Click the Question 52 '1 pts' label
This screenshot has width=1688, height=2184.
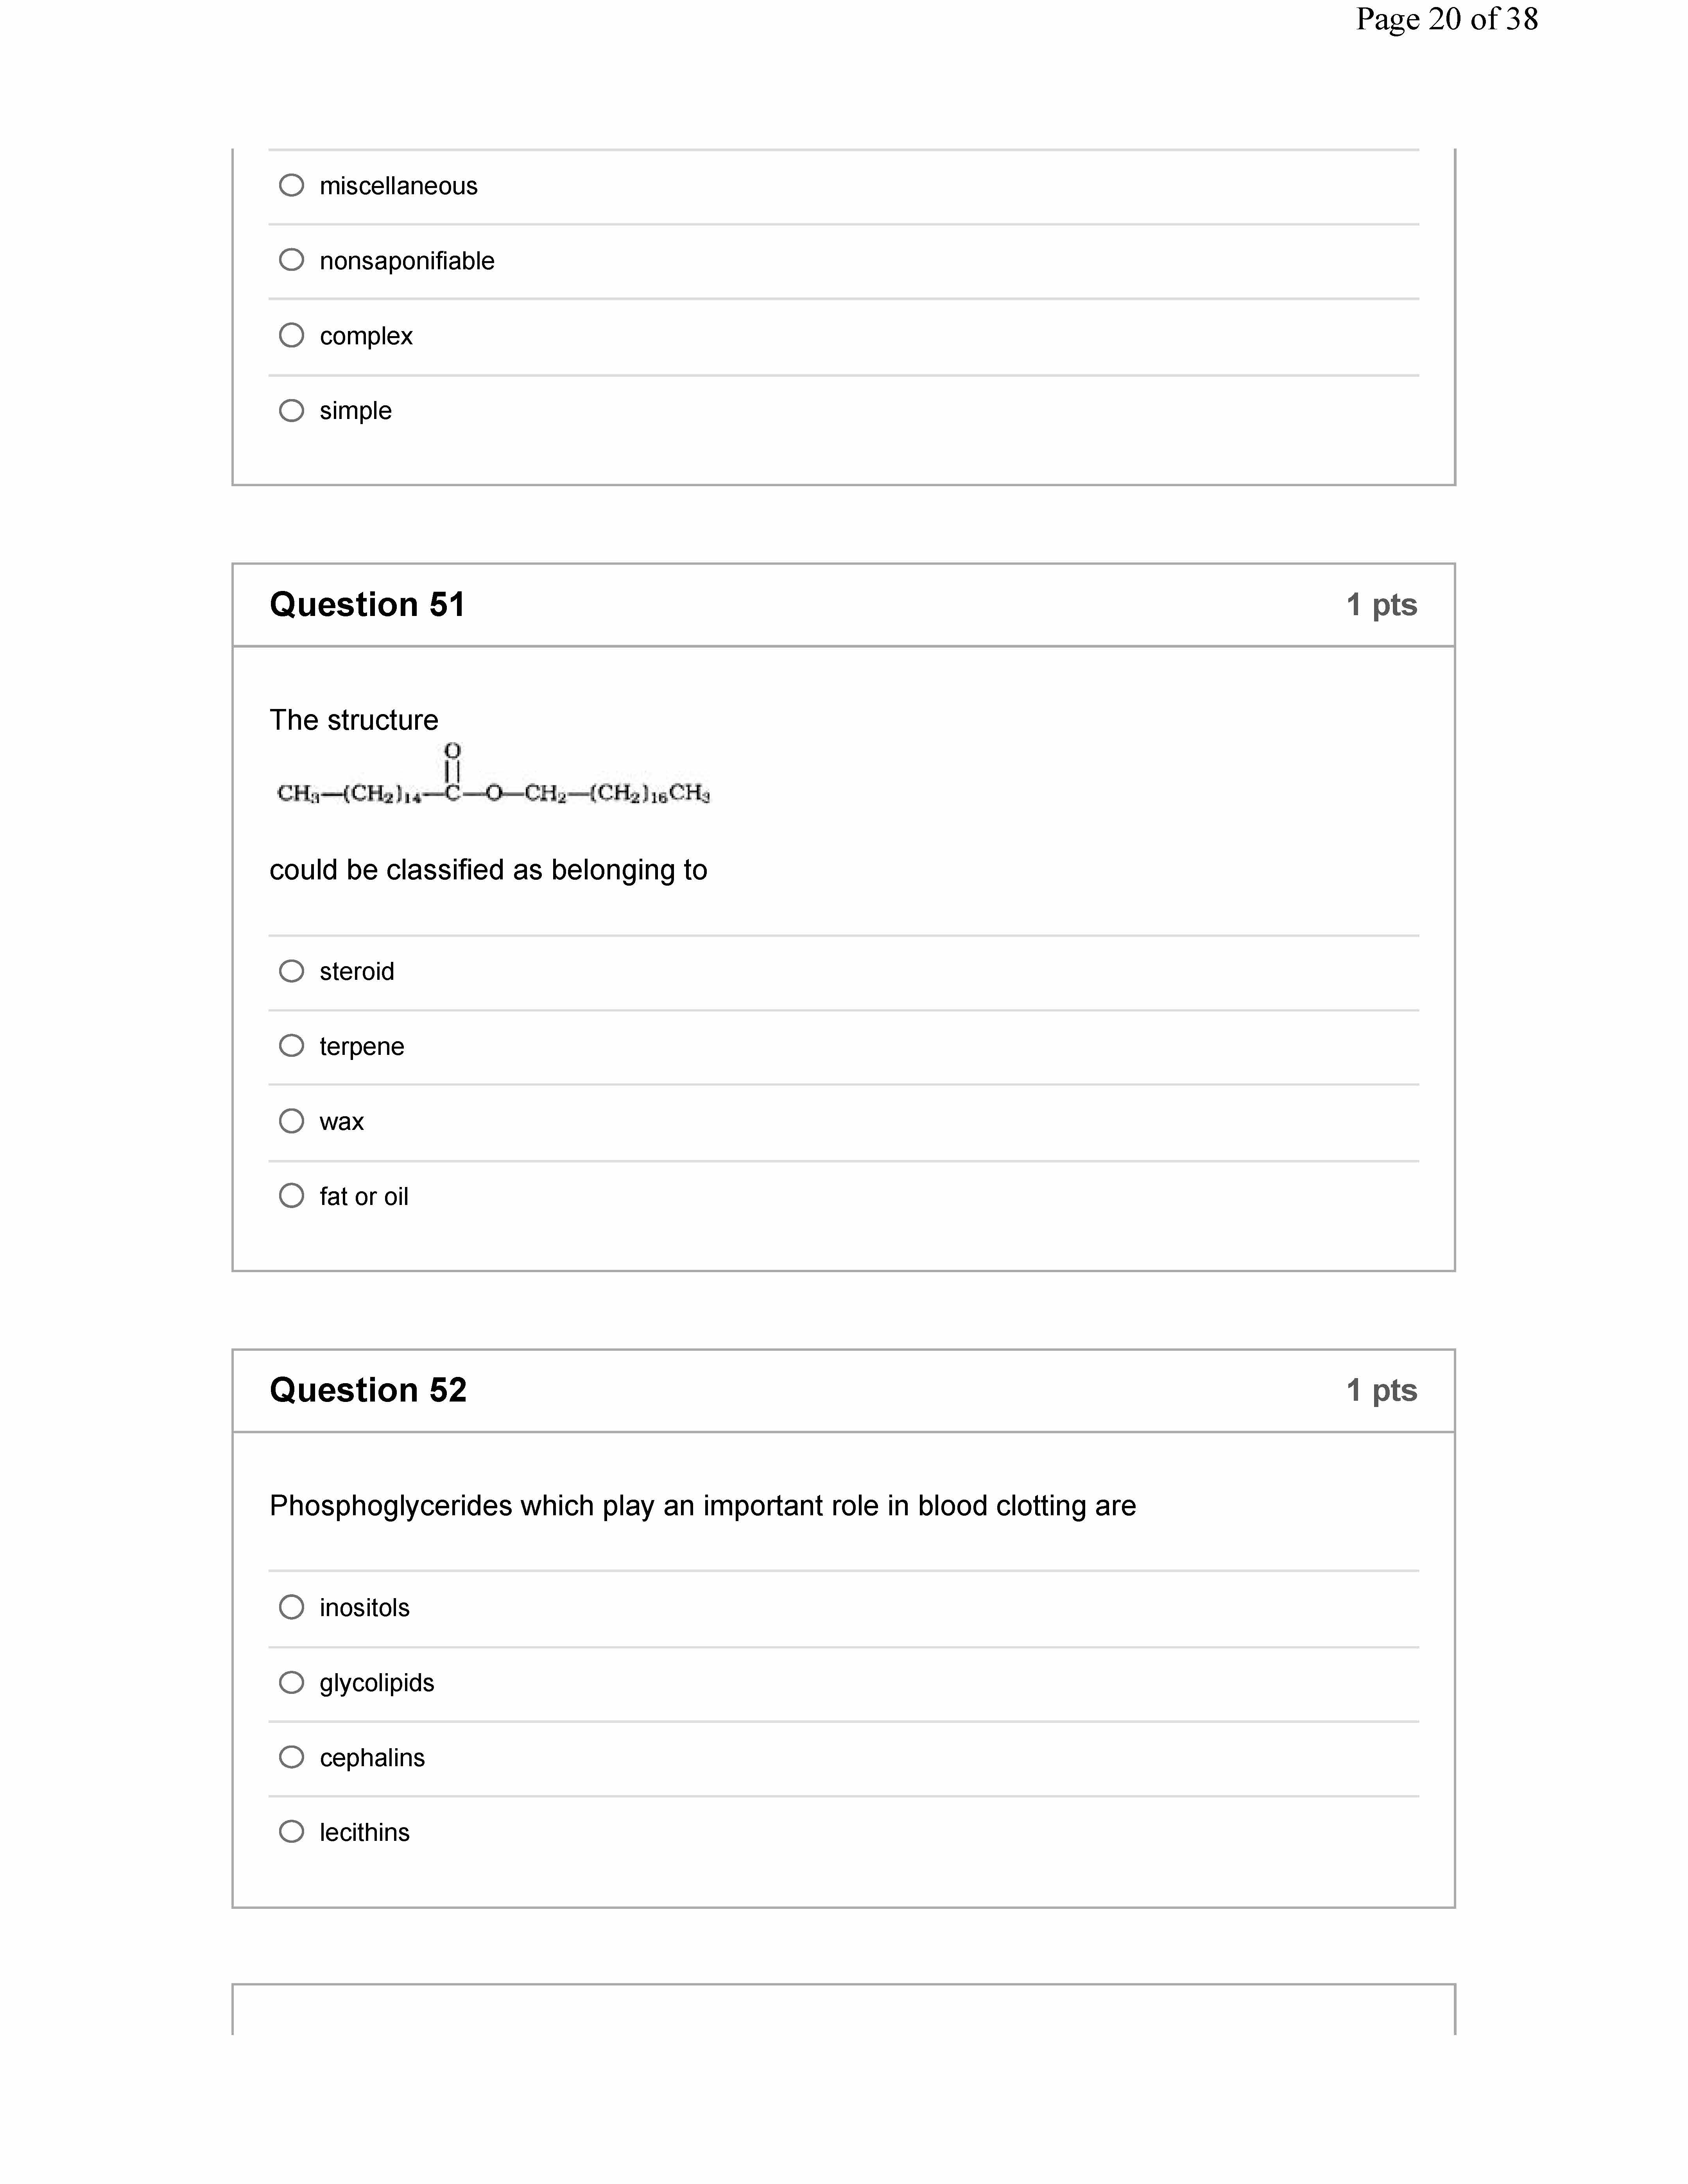point(1381,1390)
